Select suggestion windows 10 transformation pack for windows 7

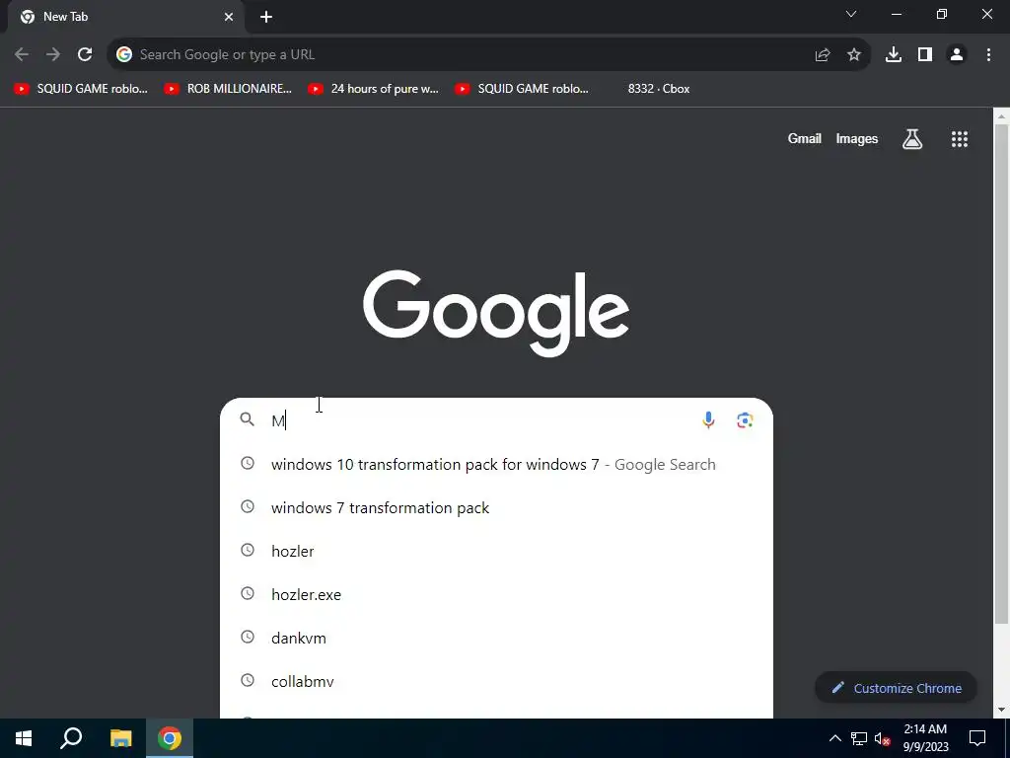click(x=496, y=464)
